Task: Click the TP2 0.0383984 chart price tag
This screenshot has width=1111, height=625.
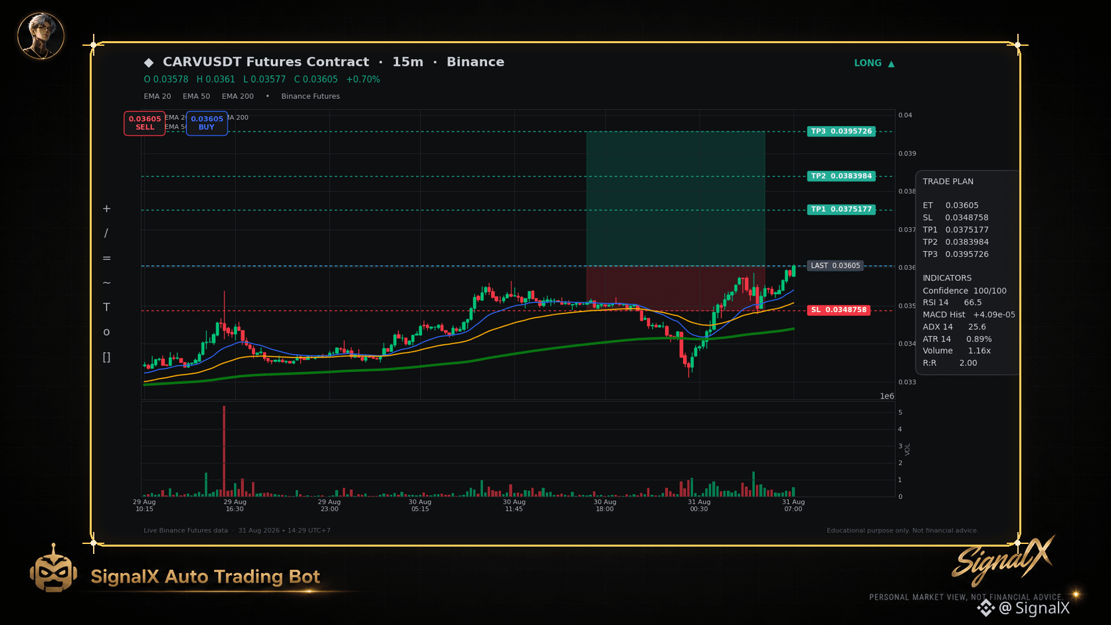Action: pyautogui.click(x=841, y=176)
